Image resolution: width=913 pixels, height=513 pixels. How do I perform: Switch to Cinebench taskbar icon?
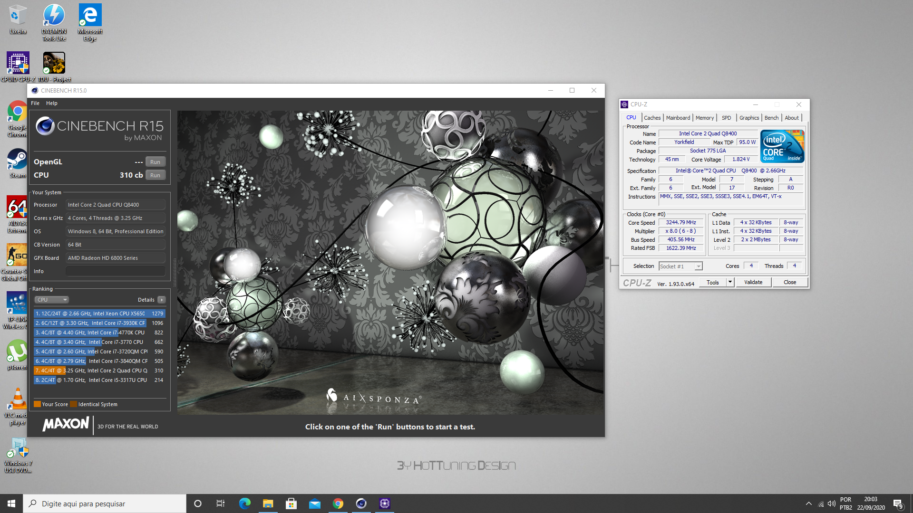pyautogui.click(x=361, y=503)
